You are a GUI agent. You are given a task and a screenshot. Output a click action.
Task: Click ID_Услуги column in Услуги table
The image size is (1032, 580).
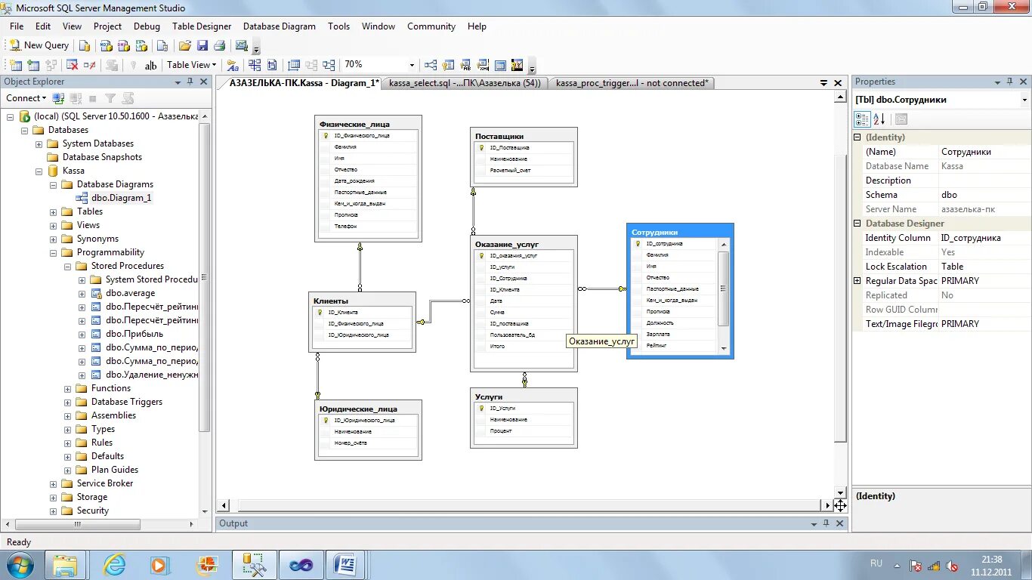pyautogui.click(x=522, y=408)
